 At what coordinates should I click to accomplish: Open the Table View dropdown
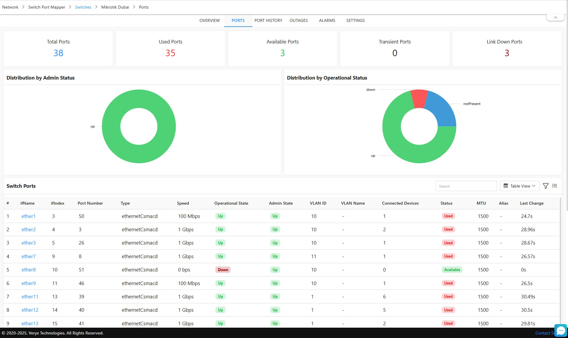(x=519, y=186)
